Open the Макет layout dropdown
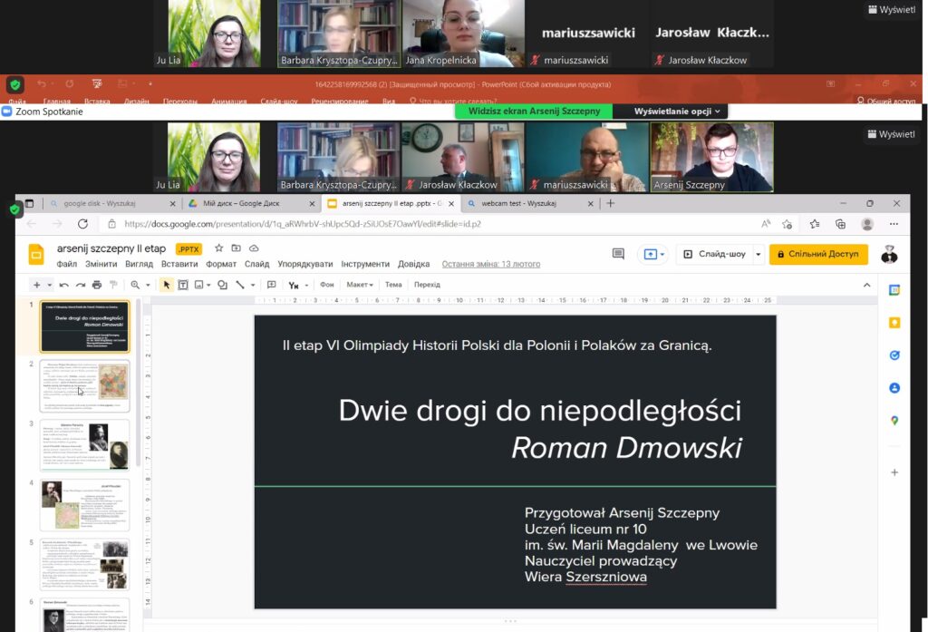928x632 pixels. pyautogui.click(x=360, y=285)
